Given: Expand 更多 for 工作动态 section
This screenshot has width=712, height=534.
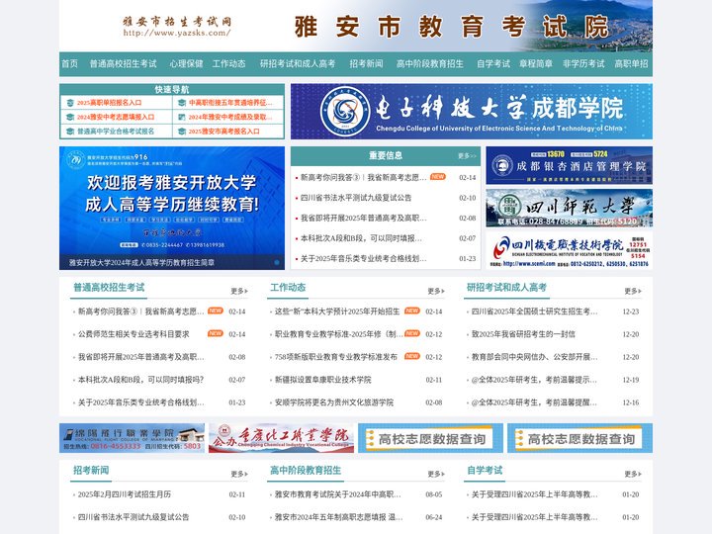Looking at the screenshot, I should click(436, 291).
